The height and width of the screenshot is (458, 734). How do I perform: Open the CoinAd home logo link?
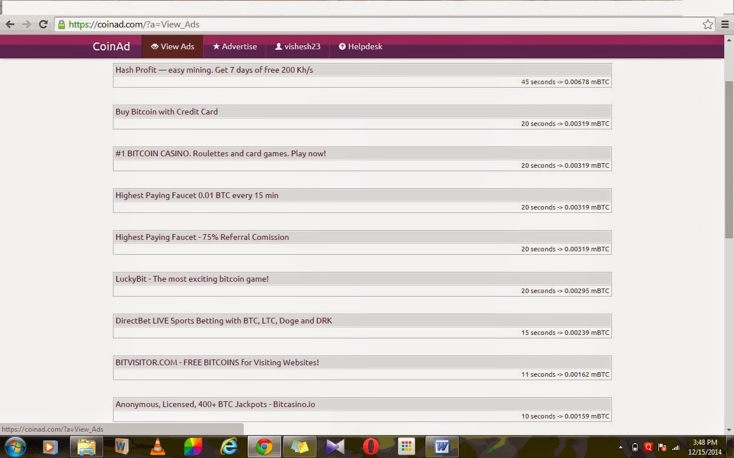point(111,46)
